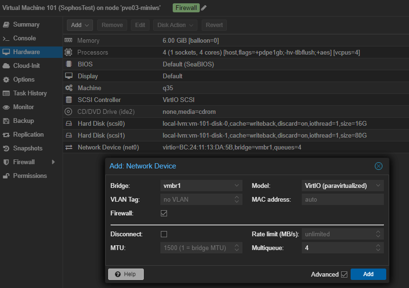
Task: Click the green Firewall tag
Action: (186, 8)
